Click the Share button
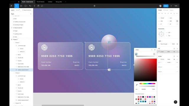The image size is (189, 106). pyautogui.click(x=166, y=6)
